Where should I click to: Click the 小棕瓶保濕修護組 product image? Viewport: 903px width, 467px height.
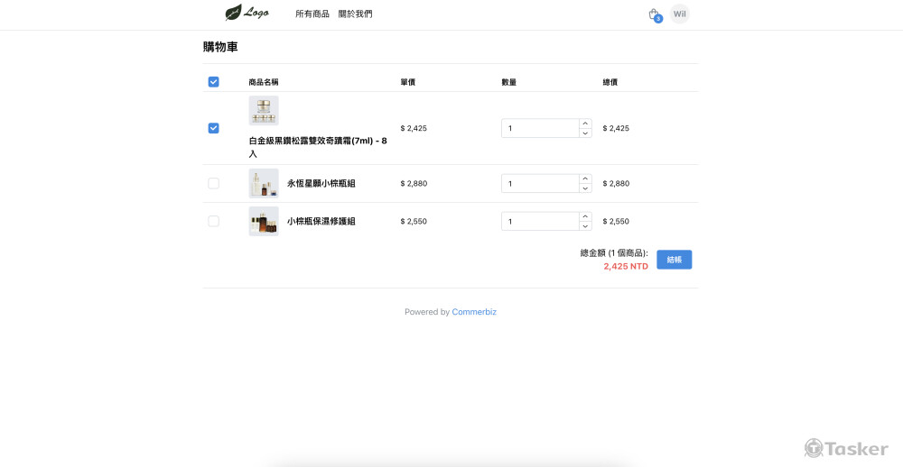pyautogui.click(x=264, y=221)
